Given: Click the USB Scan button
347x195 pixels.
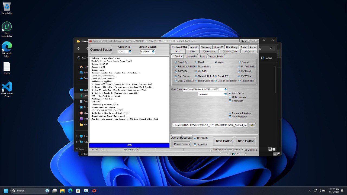Looking at the screenshot, I should tap(187, 138).
